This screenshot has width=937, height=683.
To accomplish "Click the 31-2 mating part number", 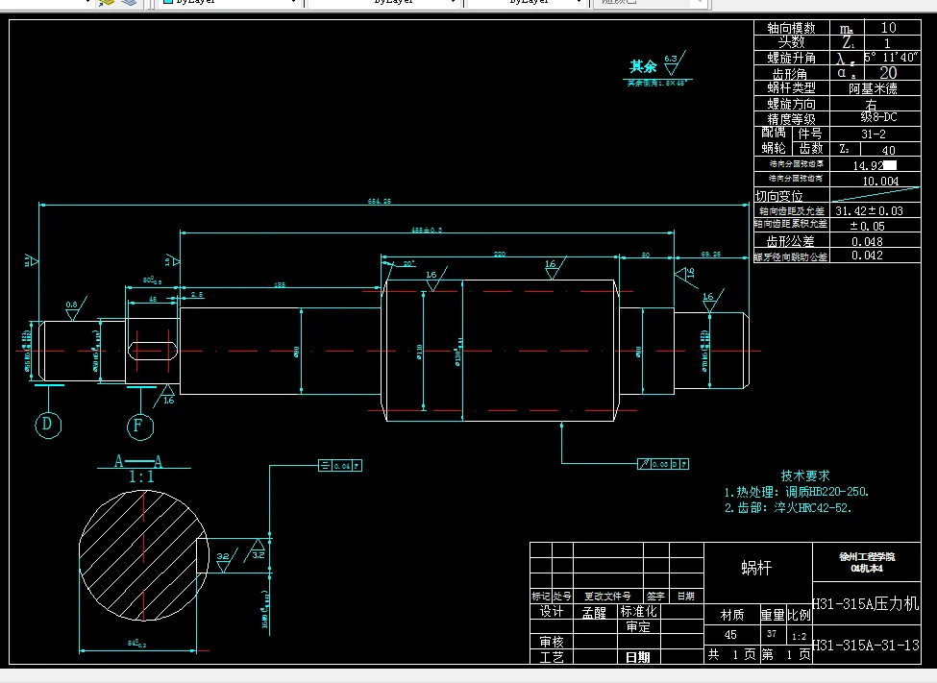I will (x=874, y=134).
